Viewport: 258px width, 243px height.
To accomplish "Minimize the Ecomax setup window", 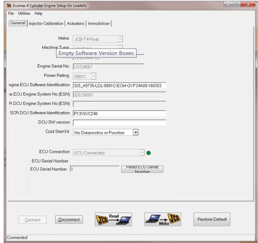I will [228, 5].
